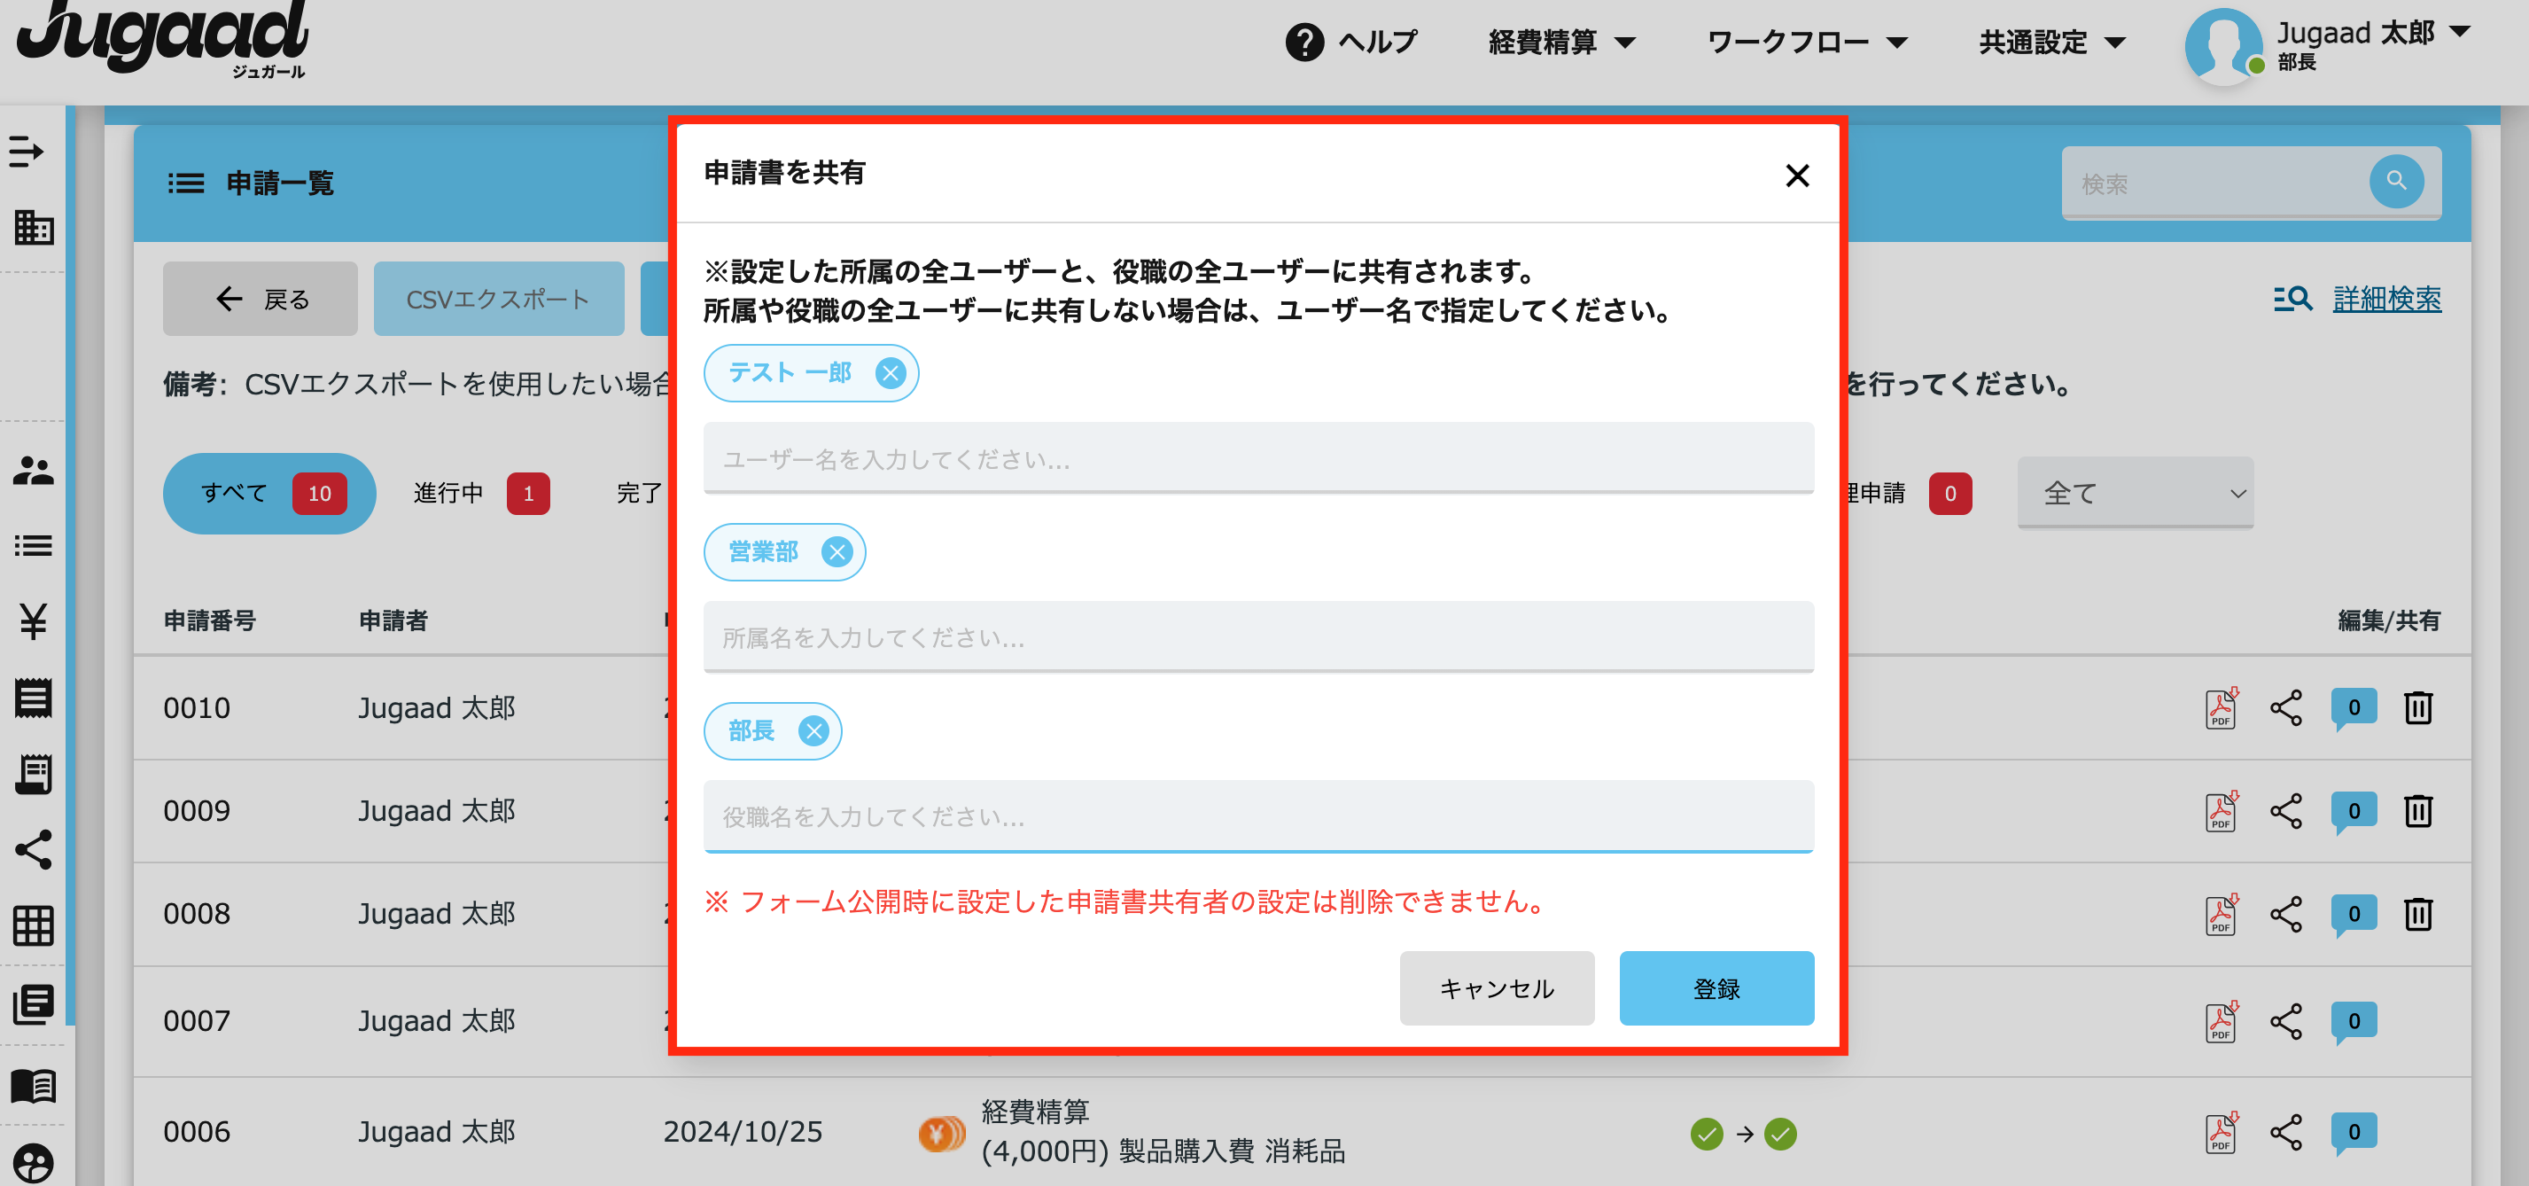Click the 2024/10/25 date cell
Screen dimensions: 2529x1186
[743, 1131]
